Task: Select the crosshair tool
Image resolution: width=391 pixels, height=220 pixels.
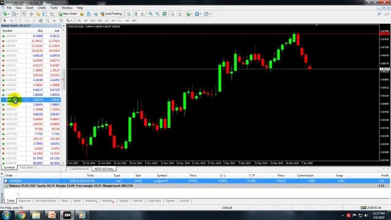Action: [12, 20]
